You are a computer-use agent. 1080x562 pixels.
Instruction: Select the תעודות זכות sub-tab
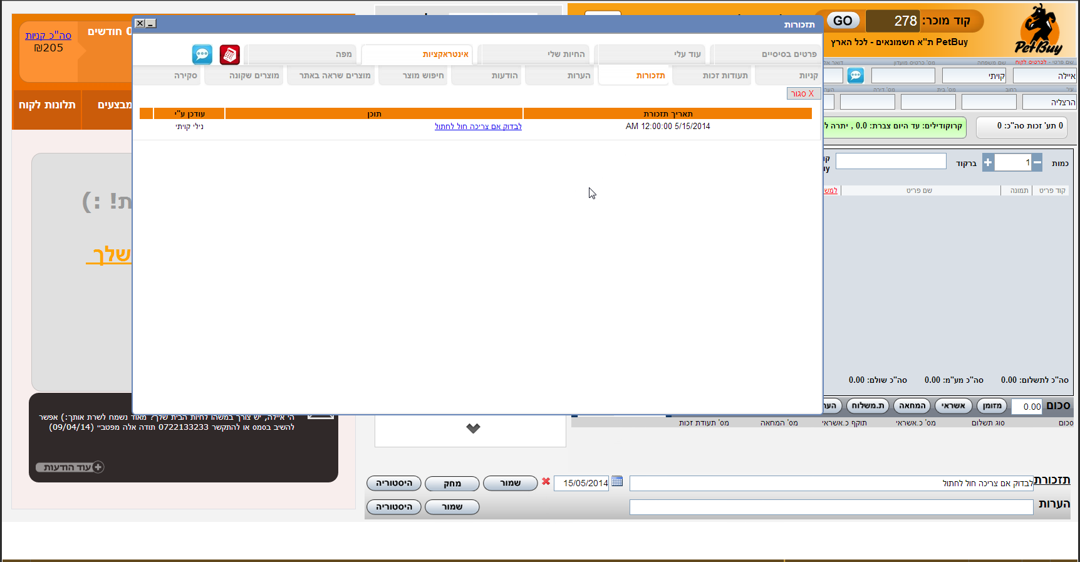[x=712, y=76]
